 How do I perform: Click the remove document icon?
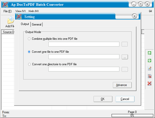(149, 76)
